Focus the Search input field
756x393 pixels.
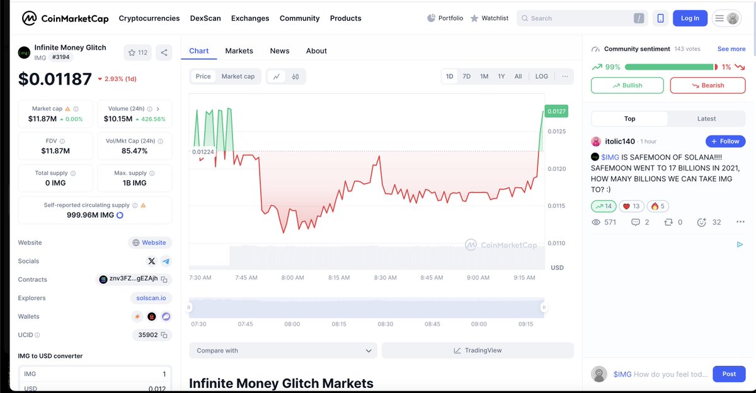(x=583, y=18)
